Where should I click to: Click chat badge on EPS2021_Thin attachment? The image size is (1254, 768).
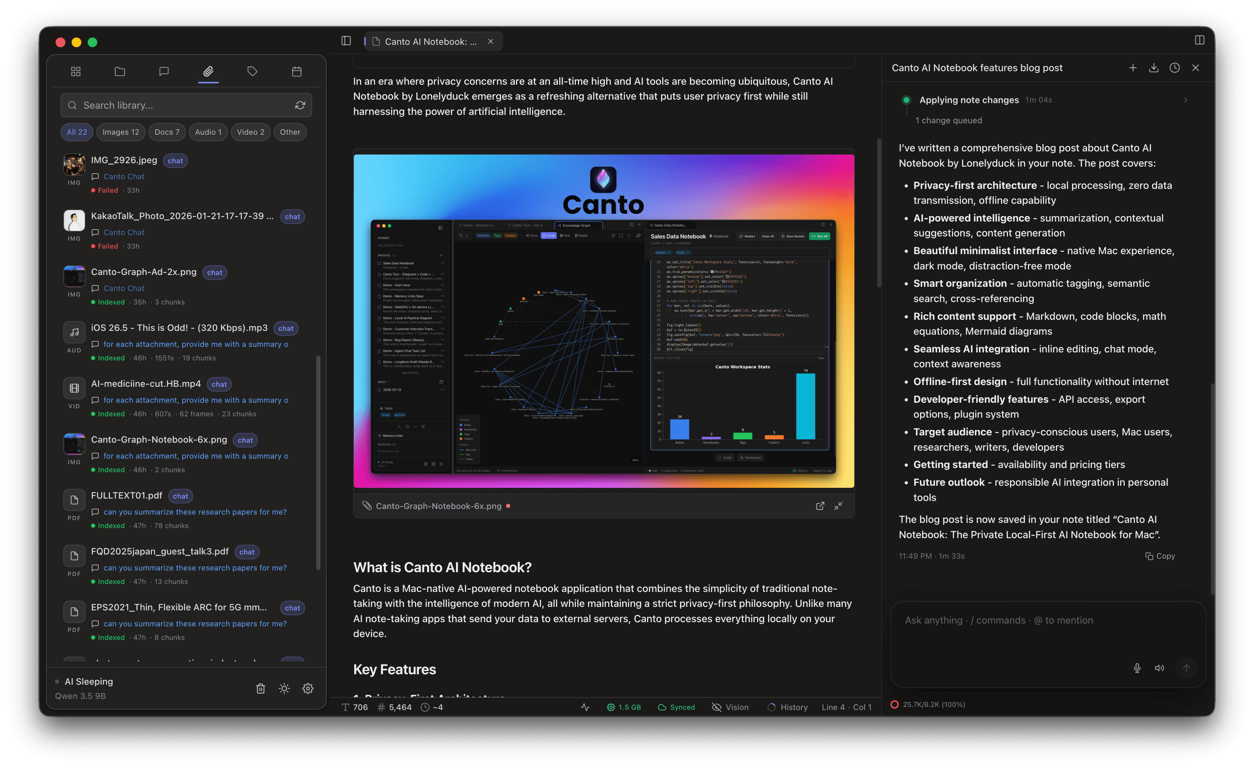tap(292, 608)
